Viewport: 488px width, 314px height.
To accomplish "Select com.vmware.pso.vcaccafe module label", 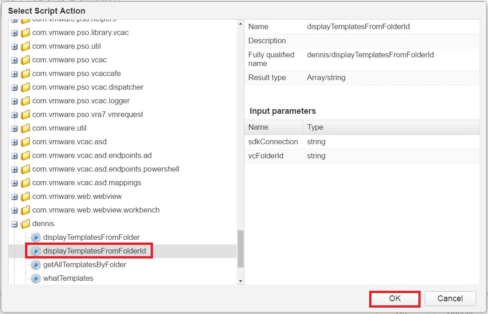I will (x=76, y=73).
